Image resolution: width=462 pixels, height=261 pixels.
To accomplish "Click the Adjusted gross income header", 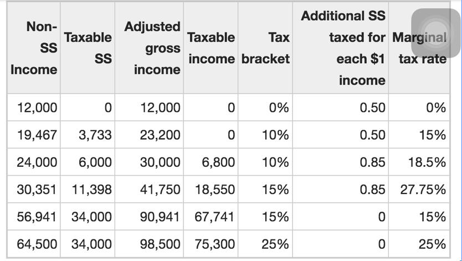I will pos(149,48).
